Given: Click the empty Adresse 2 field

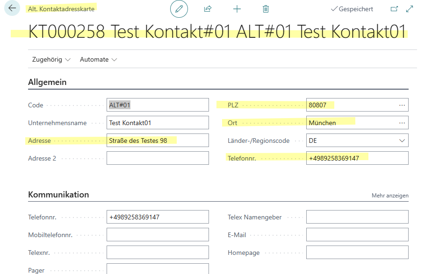Looking at the screenshot, I should pyautogui.click(x=158, y=158).
